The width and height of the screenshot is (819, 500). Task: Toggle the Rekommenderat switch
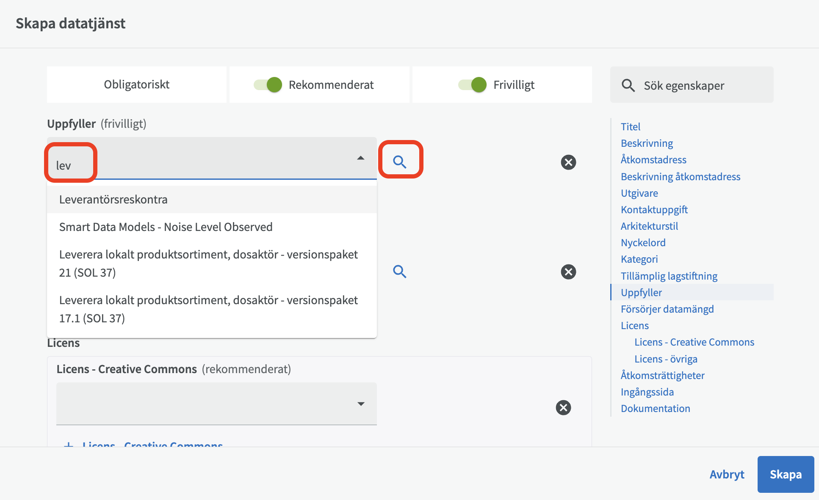pos(268,85)
